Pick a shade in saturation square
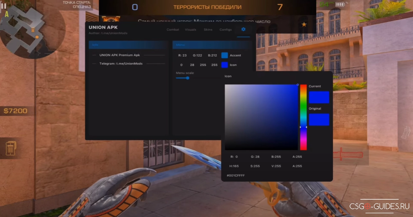 click(261, 117)
